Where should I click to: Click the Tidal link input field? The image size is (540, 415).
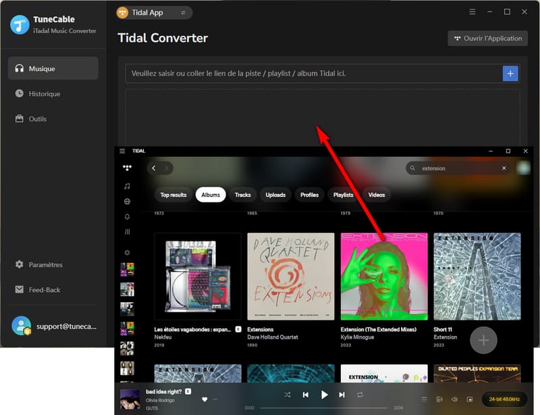click(313, 73)
